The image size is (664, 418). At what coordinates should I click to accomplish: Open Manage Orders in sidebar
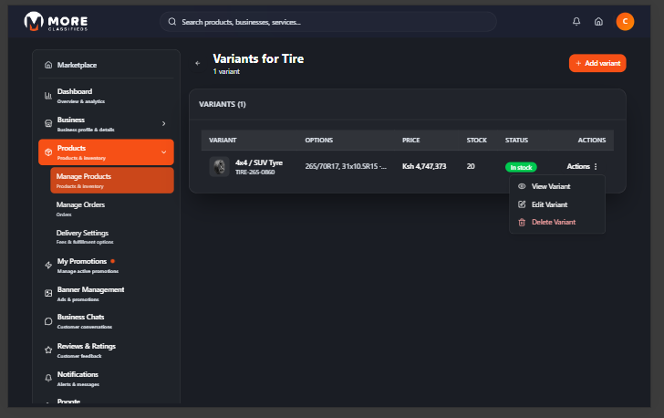coord(80,208)
